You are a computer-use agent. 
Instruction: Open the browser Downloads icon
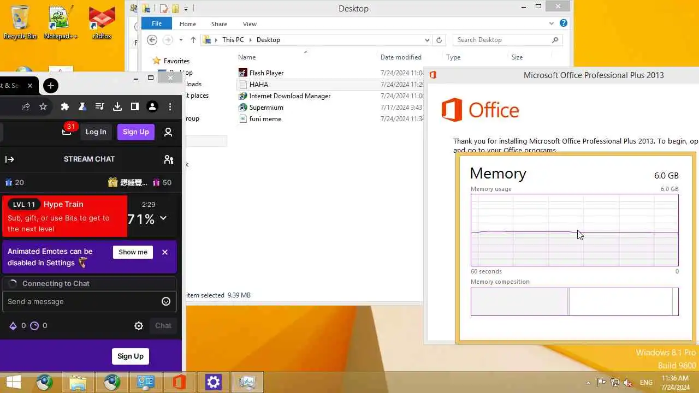click(x=117, y=107)
